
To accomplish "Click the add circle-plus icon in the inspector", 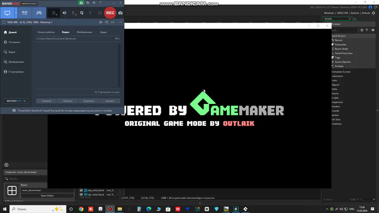I will 6,165.
